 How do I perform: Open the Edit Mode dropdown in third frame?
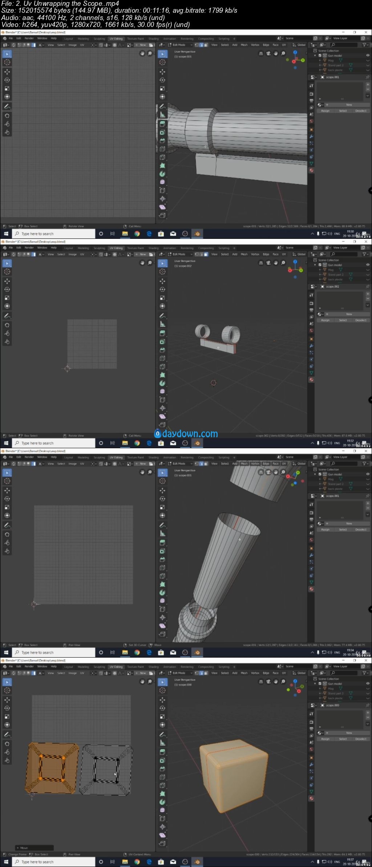pyautogui.click(x=179, y=464)
